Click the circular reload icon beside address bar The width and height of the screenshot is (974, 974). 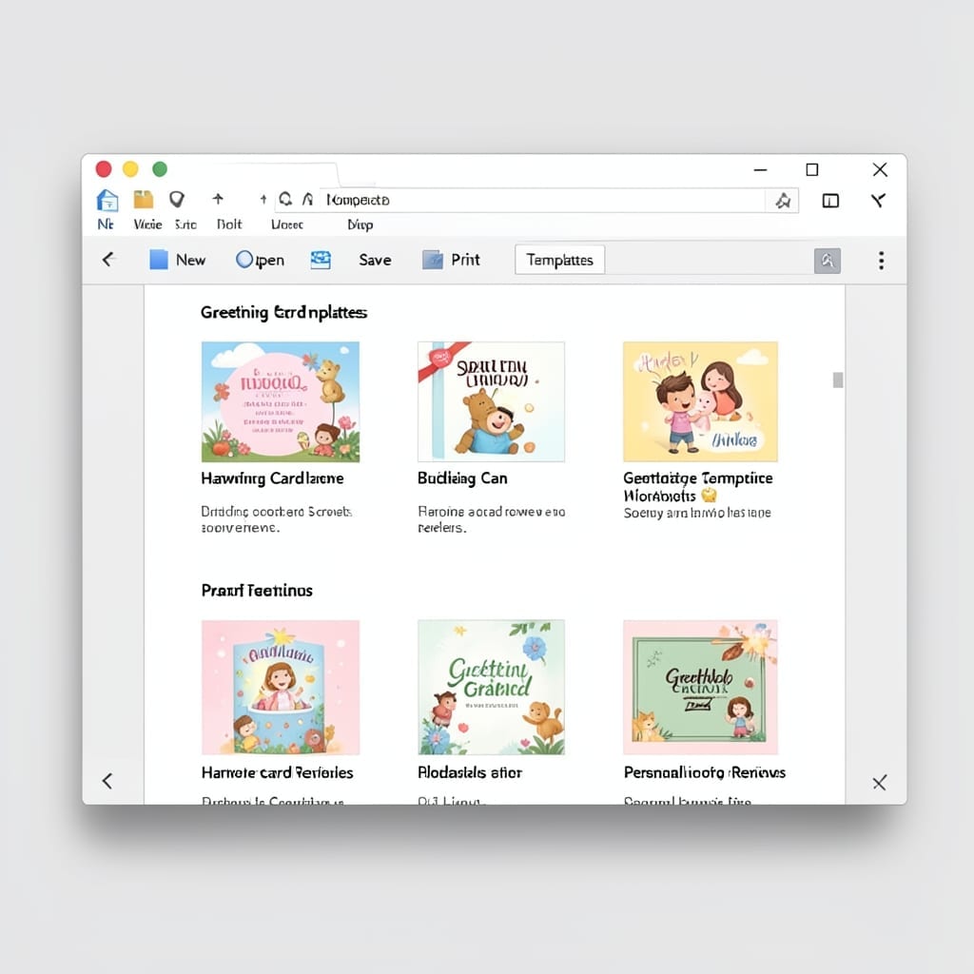point(285,199)
